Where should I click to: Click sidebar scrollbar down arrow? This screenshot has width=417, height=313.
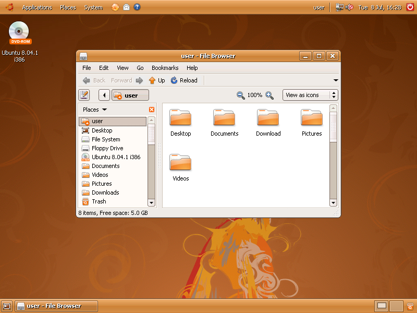151,203
